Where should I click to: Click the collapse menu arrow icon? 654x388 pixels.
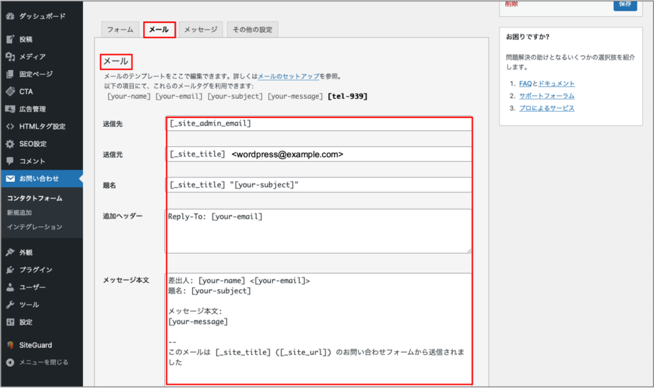(10, 362)
